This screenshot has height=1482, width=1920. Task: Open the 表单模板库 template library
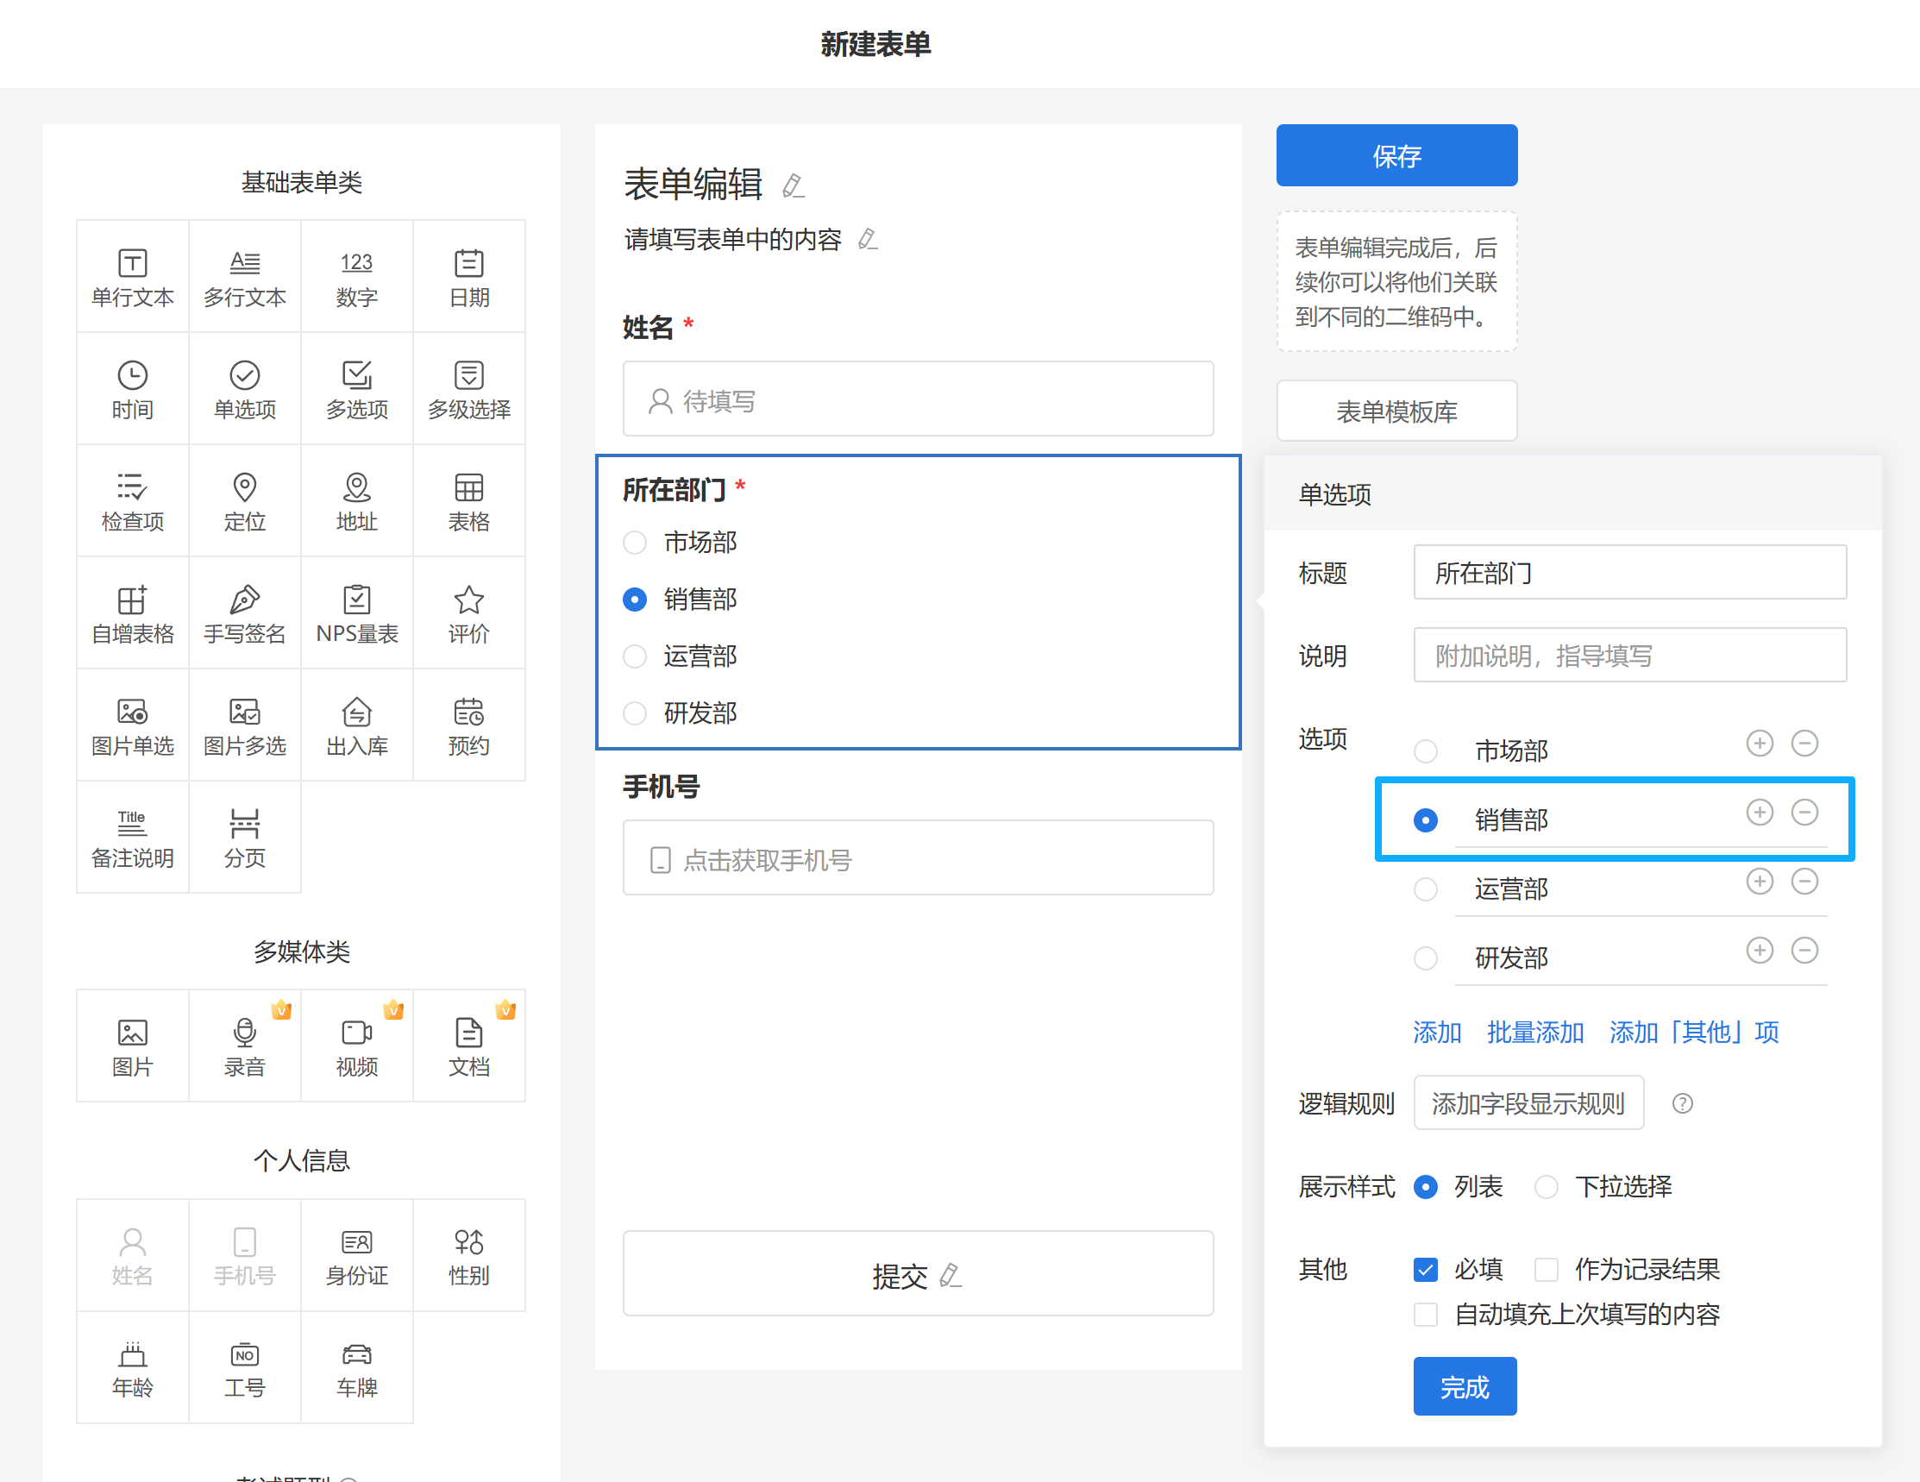point(1396,411)
